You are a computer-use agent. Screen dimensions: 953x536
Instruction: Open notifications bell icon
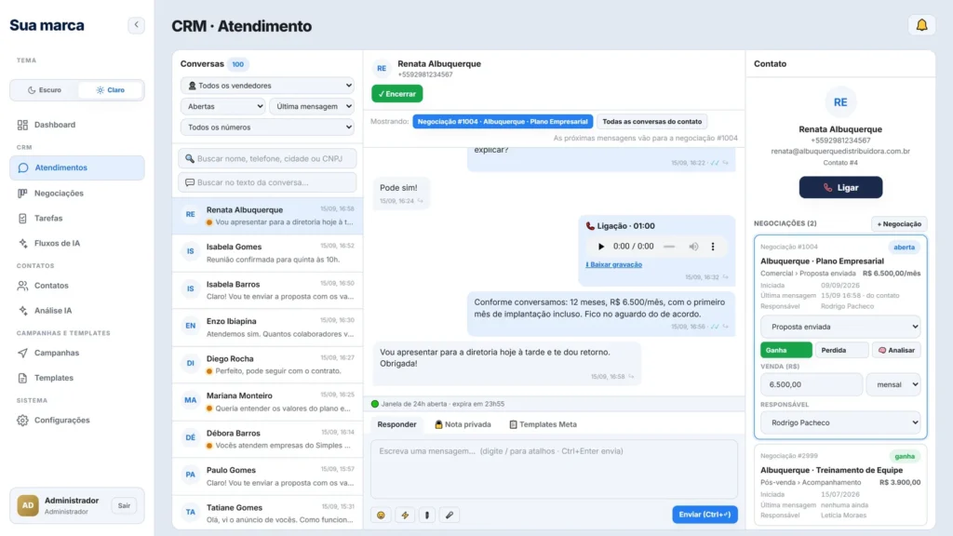921,25
